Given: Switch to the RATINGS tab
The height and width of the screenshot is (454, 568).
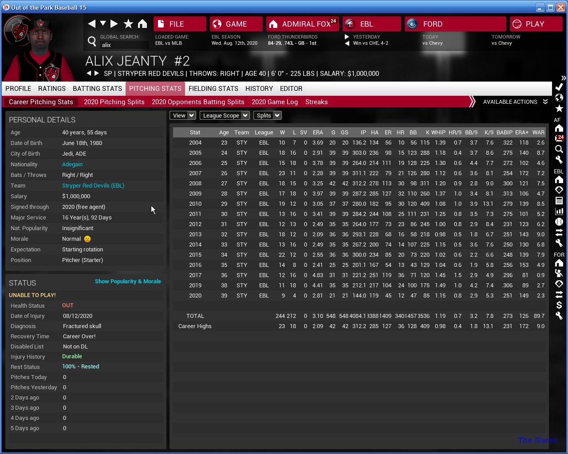Looking at the screenshot, I should pyautogui.click(x=52, y=89).
